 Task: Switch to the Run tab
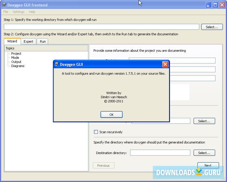click(x=43, y=41)
